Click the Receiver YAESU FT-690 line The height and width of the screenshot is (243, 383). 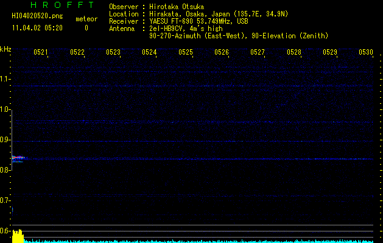coord(178,21)
